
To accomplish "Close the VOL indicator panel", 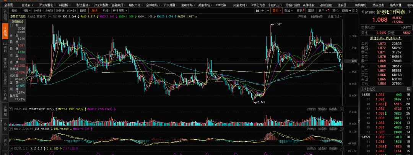I will click(342, 109).
